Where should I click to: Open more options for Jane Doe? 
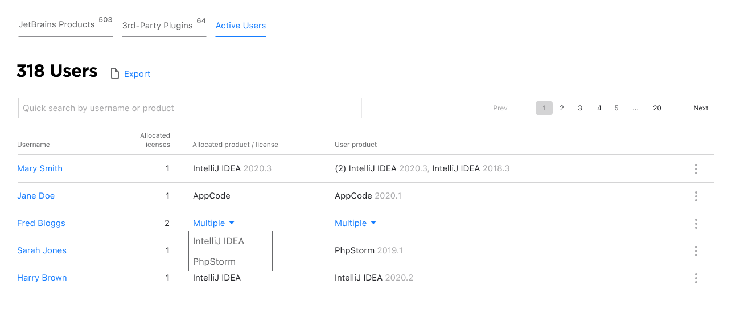click(x=696, y=196)
